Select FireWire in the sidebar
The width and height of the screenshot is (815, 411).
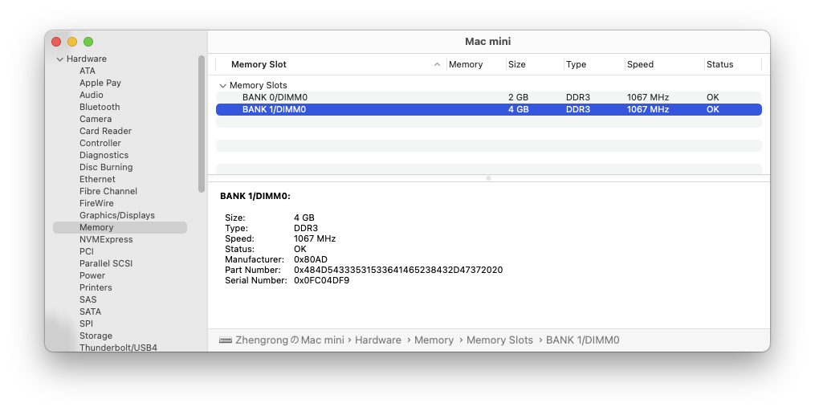[96, 203]
